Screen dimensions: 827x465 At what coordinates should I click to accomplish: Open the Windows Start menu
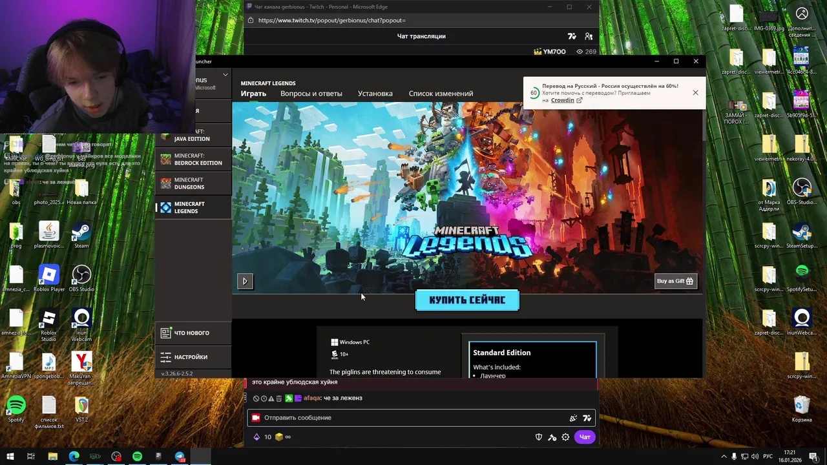(10, 457)
